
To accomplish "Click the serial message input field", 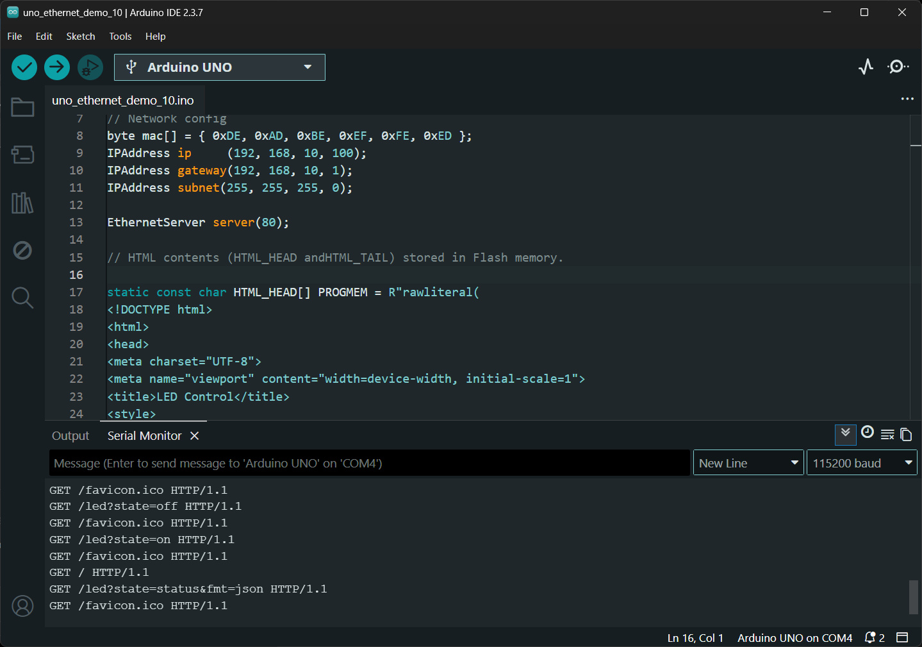I will [x=369, y=463].
